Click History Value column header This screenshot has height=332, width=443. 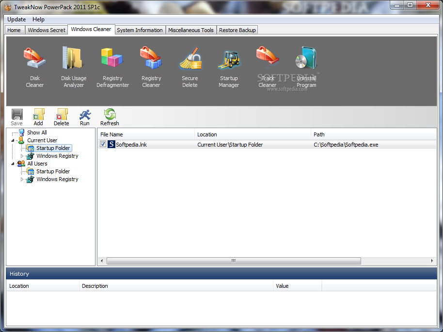coord(297,286)
